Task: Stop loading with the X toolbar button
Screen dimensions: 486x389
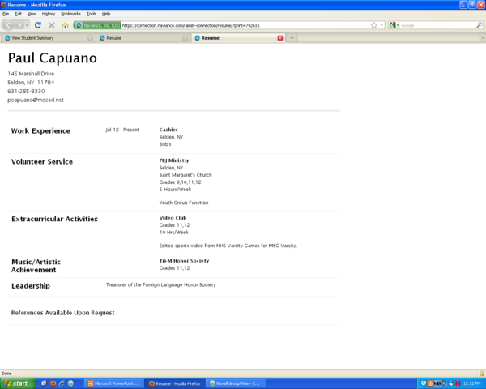Action: pos(52,25)
